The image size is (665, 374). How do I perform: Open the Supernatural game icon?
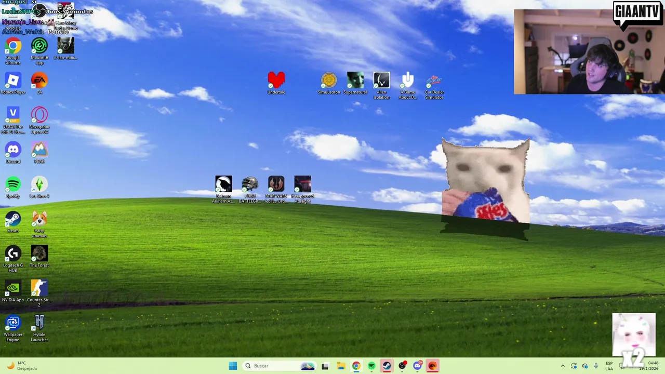coord(355,84)
